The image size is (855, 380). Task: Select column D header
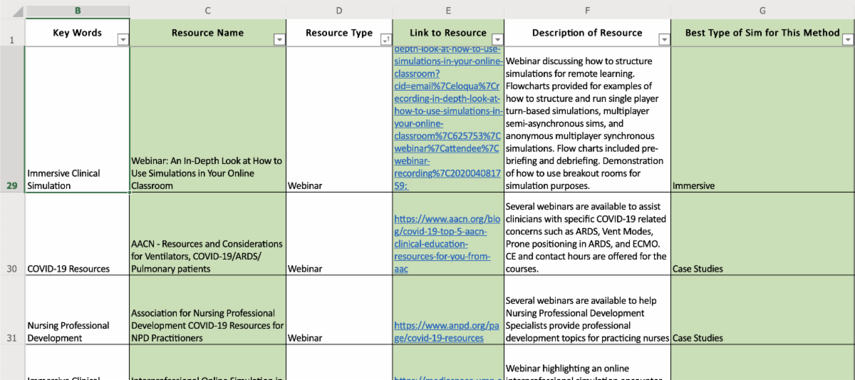(338, 10)
